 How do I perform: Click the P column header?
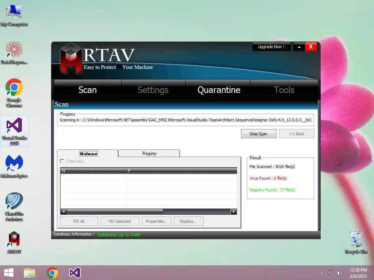[x=182, y=171]
